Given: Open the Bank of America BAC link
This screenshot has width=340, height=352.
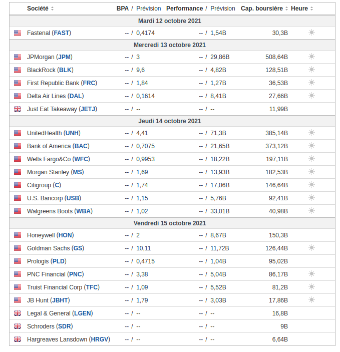Looking at the screenshot, I should [81, 146].
